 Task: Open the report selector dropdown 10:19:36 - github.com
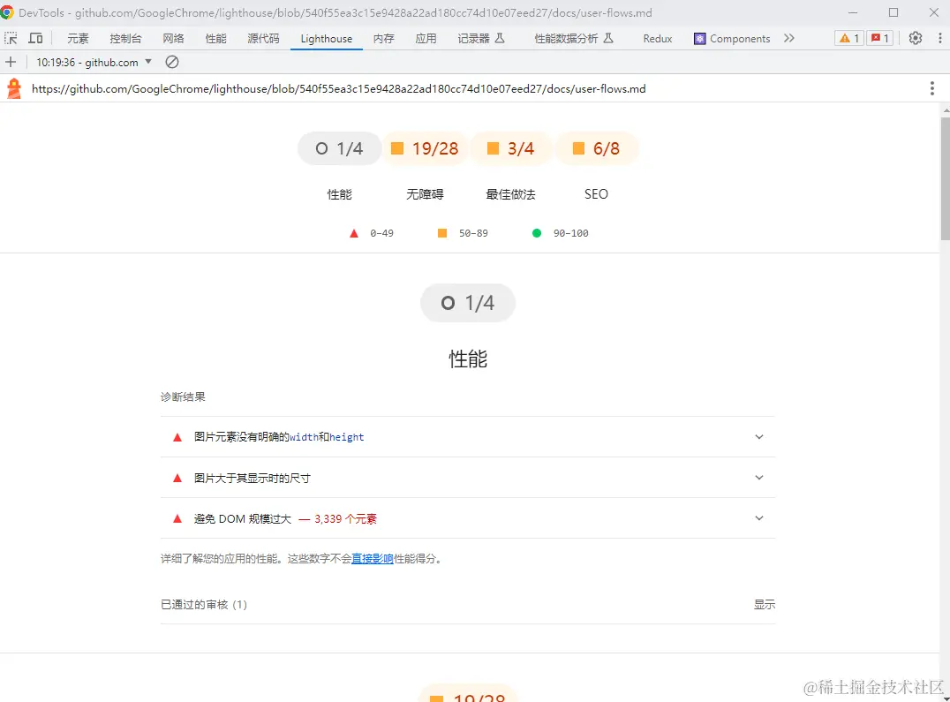[94, 63]
